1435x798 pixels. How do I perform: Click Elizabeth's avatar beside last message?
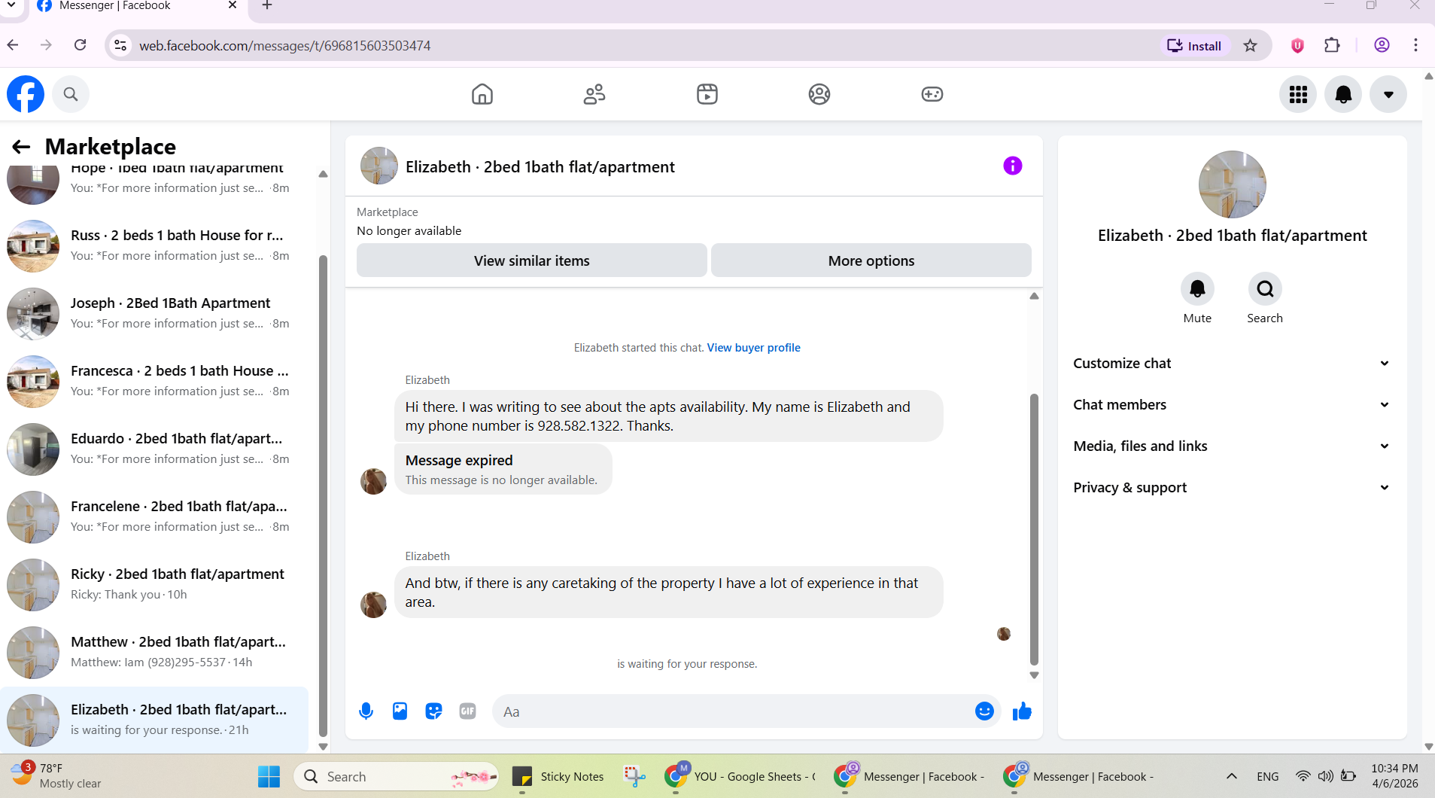[x=373, y=605]
